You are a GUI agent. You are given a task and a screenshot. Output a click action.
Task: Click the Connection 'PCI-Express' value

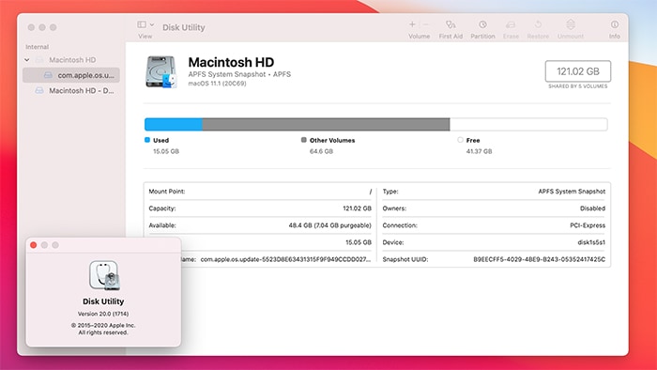[x=588, y=225]
